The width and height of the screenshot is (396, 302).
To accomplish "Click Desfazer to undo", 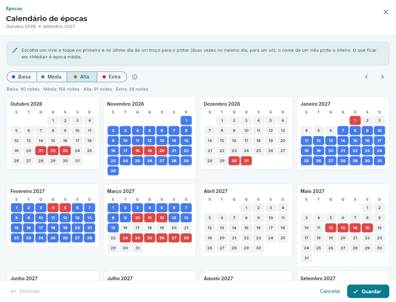I will coord(26,291).
